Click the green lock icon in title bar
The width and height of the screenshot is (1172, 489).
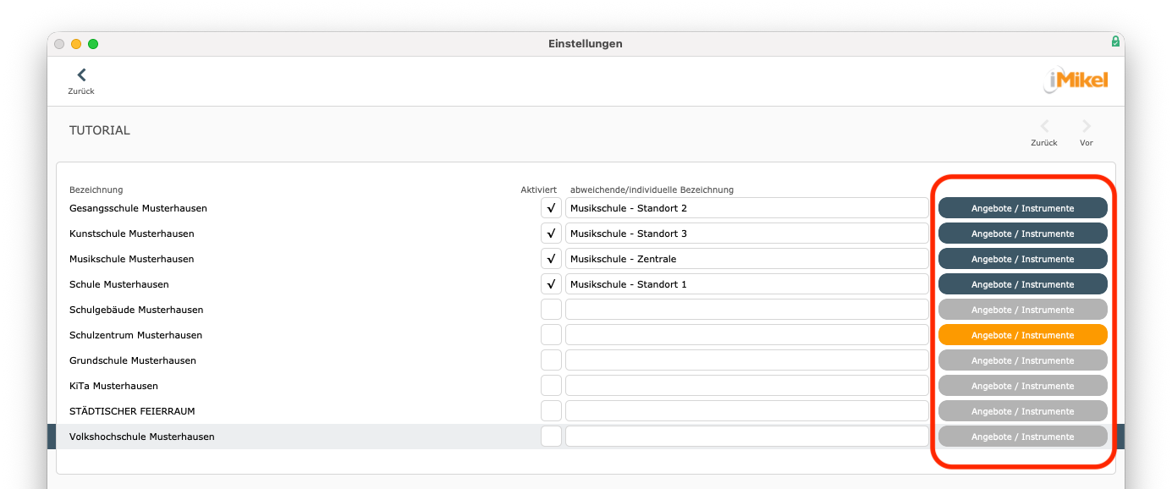click(x=1115, y=41)
